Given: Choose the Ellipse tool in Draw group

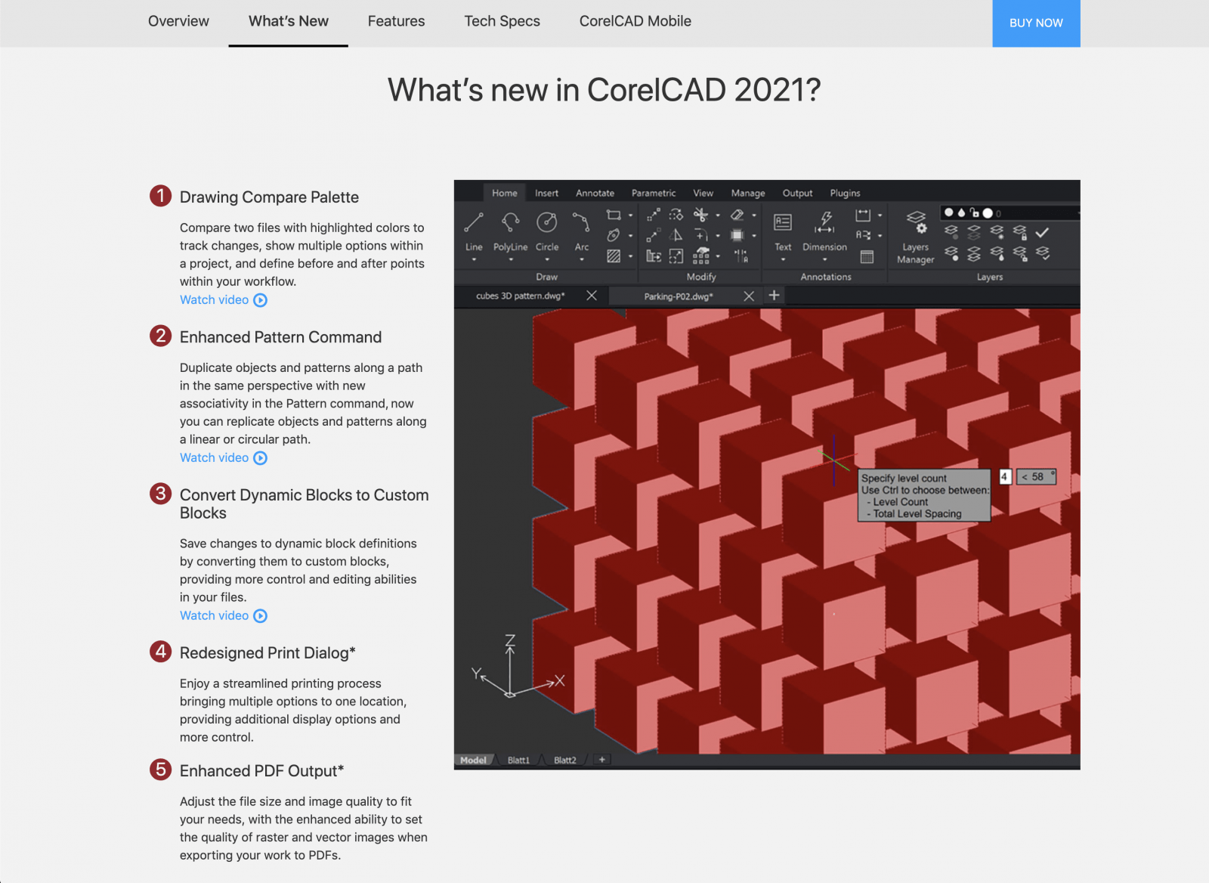Looking at the screenshot, I should [x=614, y=235].
